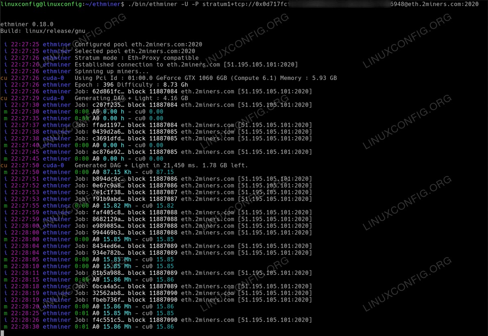The height and width of the screenshot is (336, 488).
Task: Click timestamp '22:28:25' status line
Action: point(25,313)
